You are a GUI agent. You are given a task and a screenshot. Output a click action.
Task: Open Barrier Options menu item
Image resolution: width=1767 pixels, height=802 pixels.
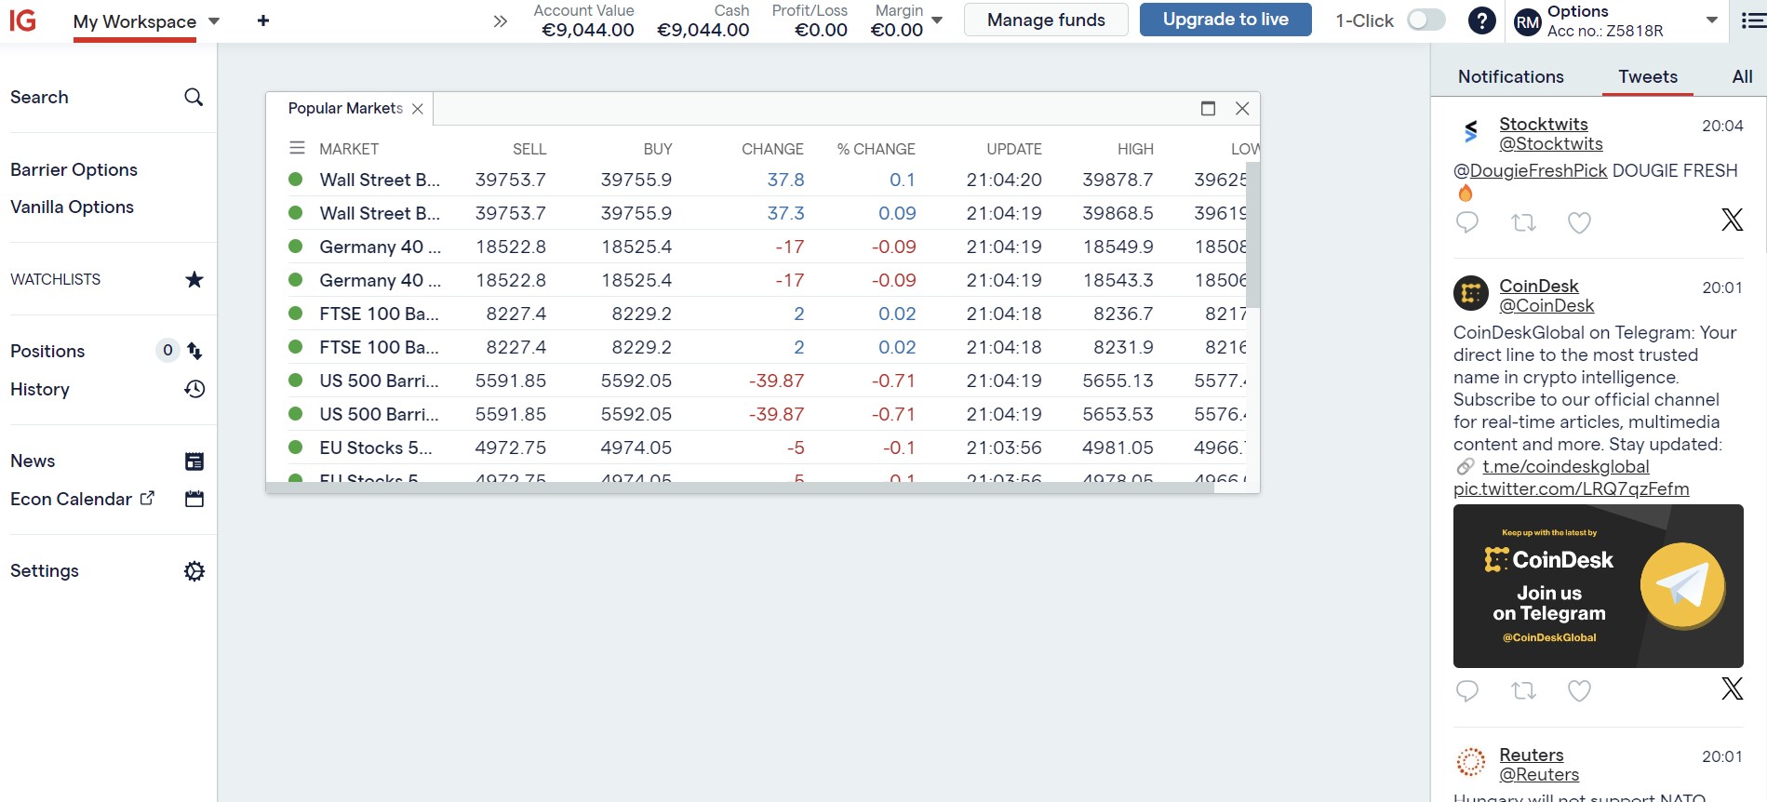point(74,169)
